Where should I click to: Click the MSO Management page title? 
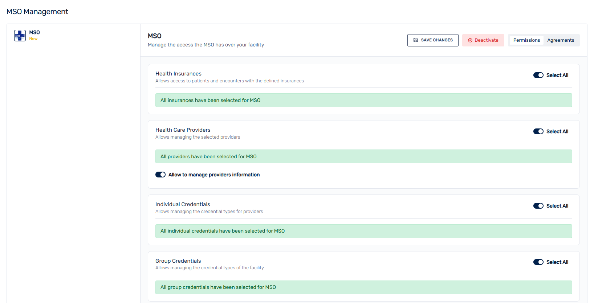37,12
